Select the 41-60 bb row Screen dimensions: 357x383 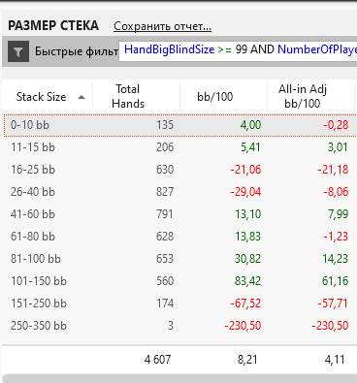coord(179,214)
